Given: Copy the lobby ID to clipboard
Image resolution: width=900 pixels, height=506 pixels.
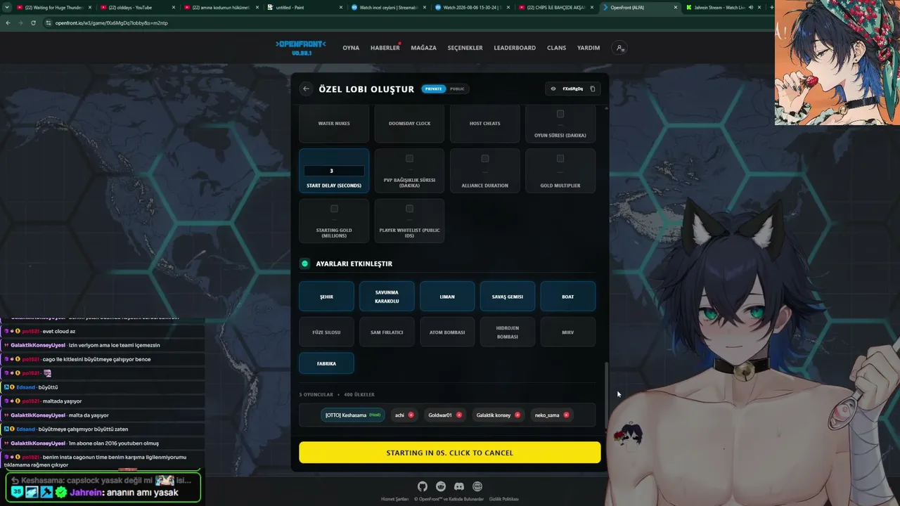Looking at the screenshot, I should (593, 89).
